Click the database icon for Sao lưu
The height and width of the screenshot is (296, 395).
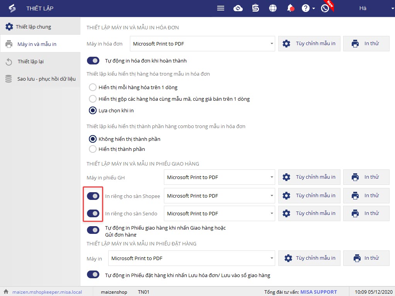(9, 79)
